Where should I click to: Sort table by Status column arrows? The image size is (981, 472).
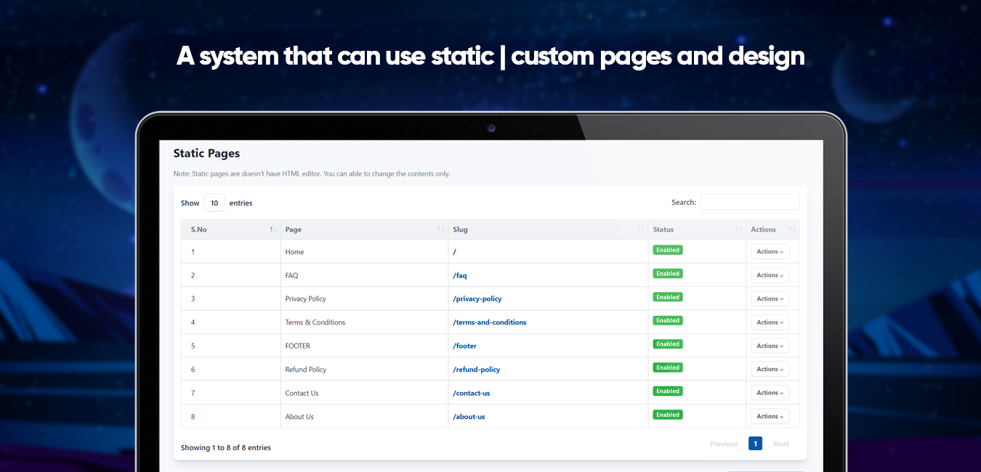tap(738, 229)
